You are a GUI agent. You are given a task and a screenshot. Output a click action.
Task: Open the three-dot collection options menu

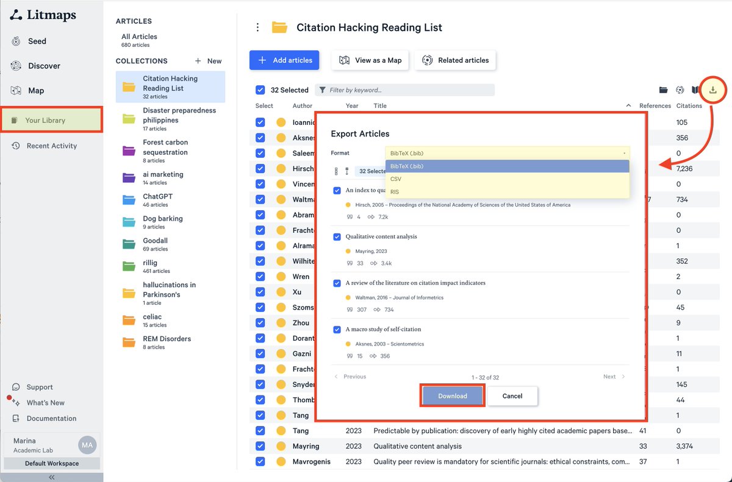pyautogui.click(x=257, y=27)
